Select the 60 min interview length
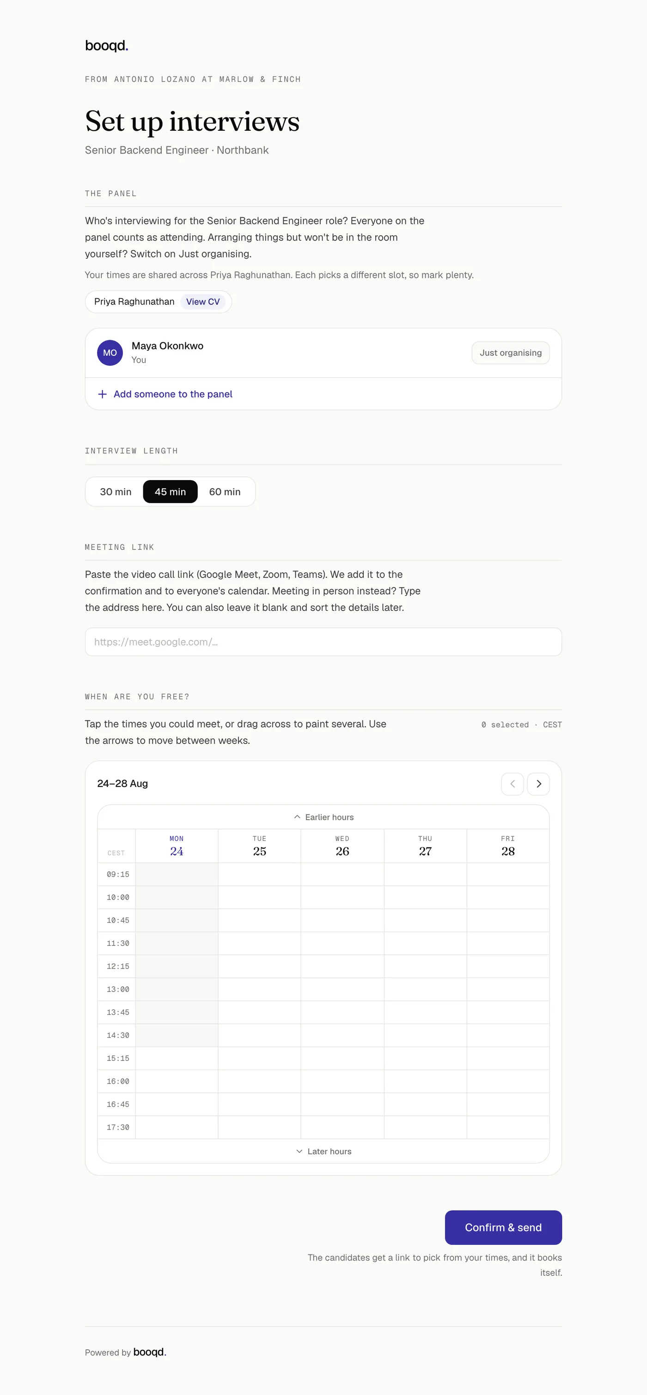Image resolution: width=647 pixels, height=1395 pixels. (x=225, y=492)
